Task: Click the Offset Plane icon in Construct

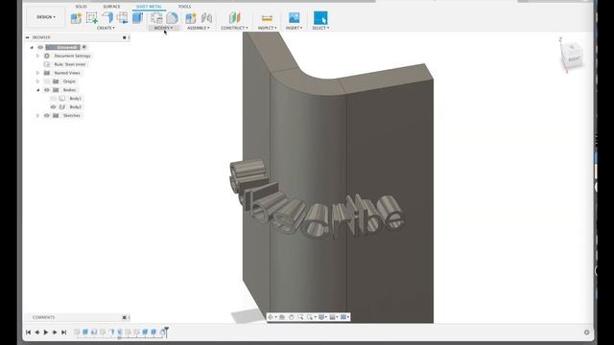Action: click(x=234, y=17)
